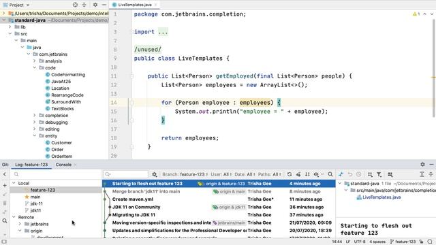Image resolution: width=436 pixels, height=245 pixels.
Task: Switch to Git Console tab
Action: tap(63, 165)
